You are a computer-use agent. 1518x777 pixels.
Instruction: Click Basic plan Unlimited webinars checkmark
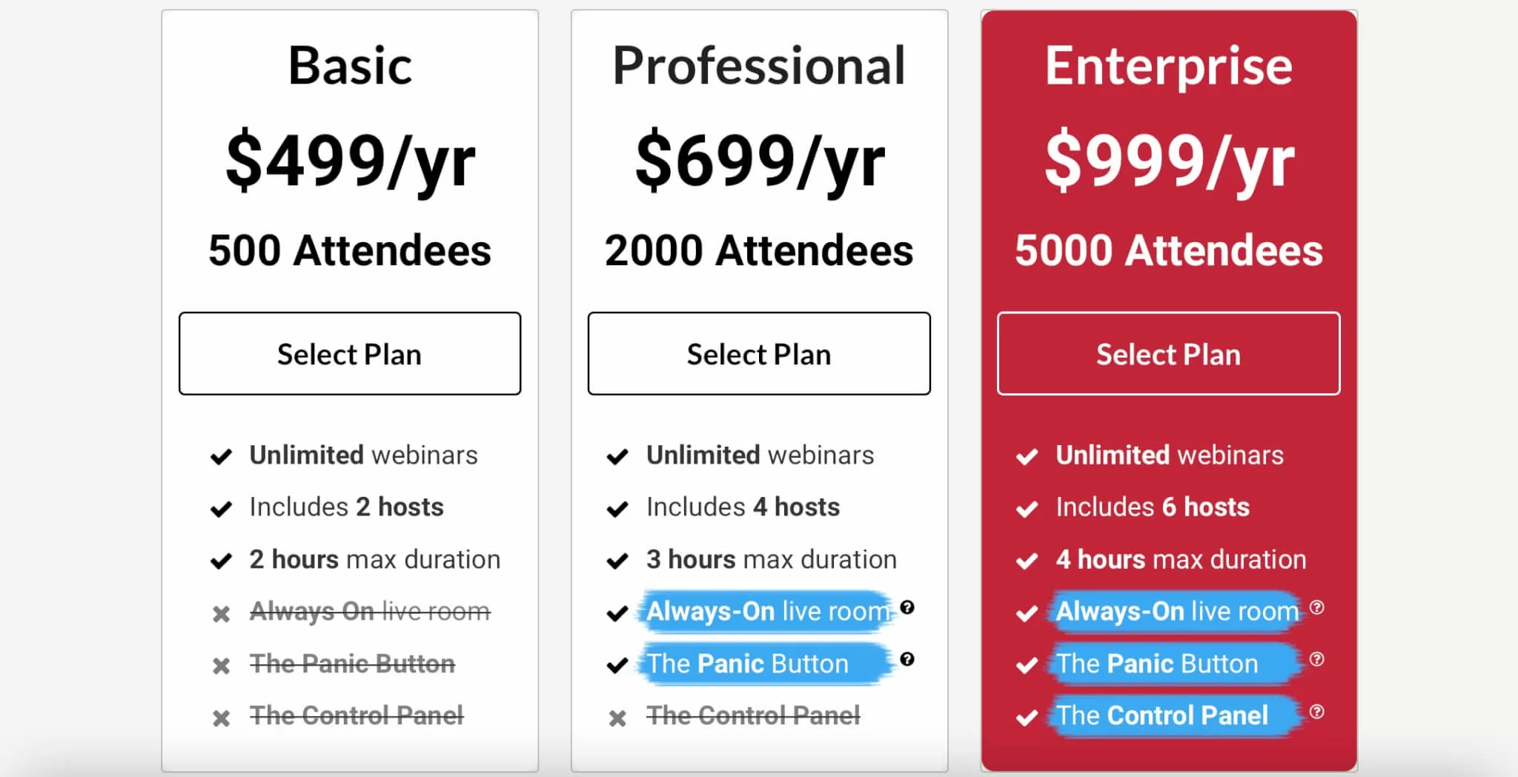(221, 456)
